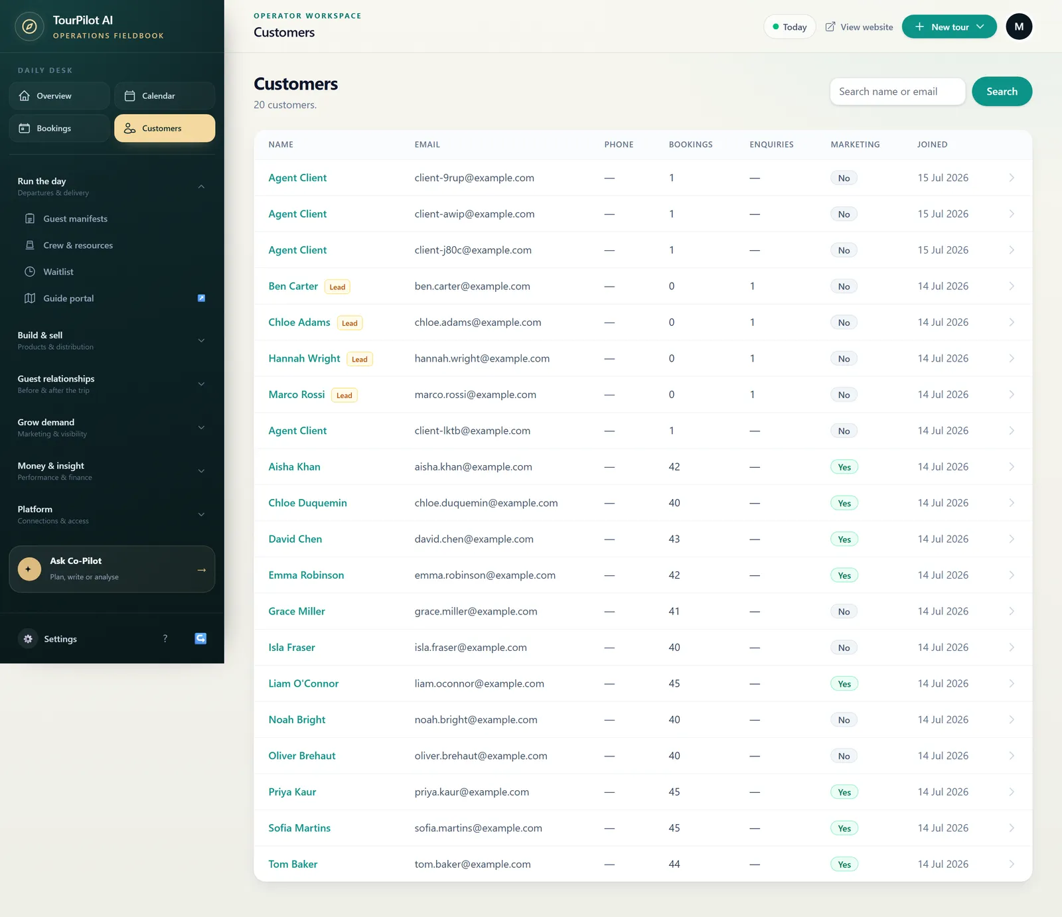Screen dimensions: 1062x917
Task: Click the Yes marketing badge for Emma Robinson
Action: [844, 575]
